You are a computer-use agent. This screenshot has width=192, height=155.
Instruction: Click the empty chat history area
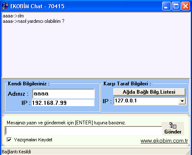point(96,51)
